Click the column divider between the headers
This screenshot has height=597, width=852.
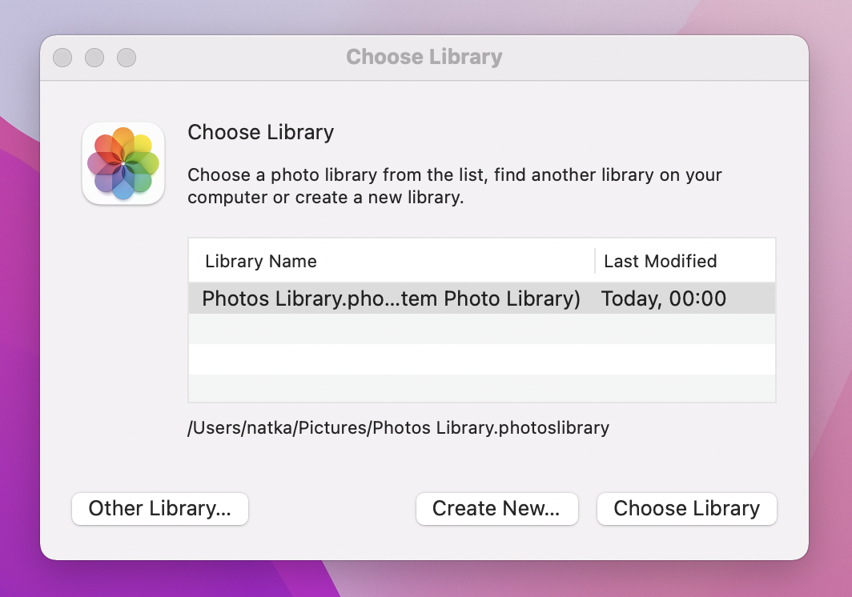(595, 262)
